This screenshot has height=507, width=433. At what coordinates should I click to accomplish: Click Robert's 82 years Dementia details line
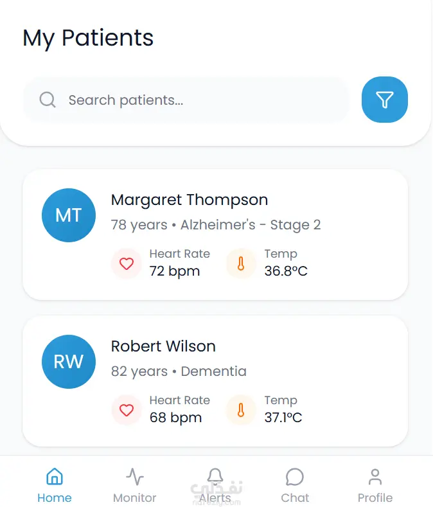point(179,371)
